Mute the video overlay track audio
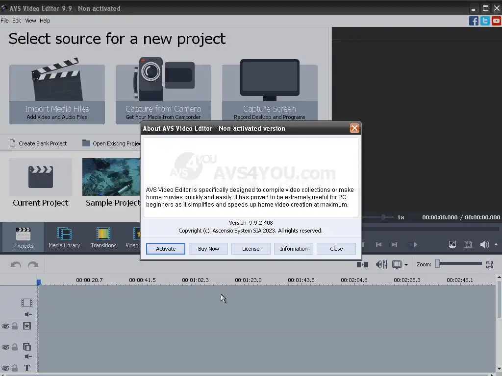The image size is (502, 376). tap(28, 356)
